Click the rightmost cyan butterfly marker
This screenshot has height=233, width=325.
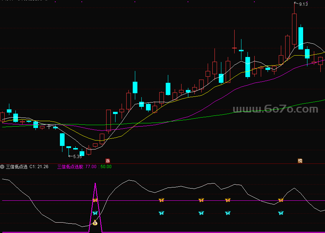point(281,213)
